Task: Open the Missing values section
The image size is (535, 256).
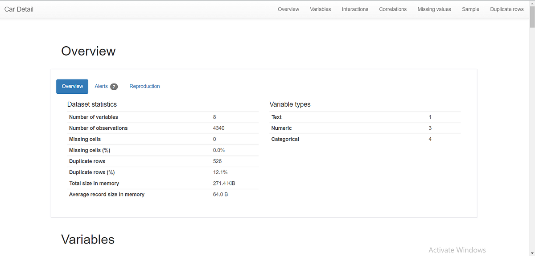Action: (434, 9)
